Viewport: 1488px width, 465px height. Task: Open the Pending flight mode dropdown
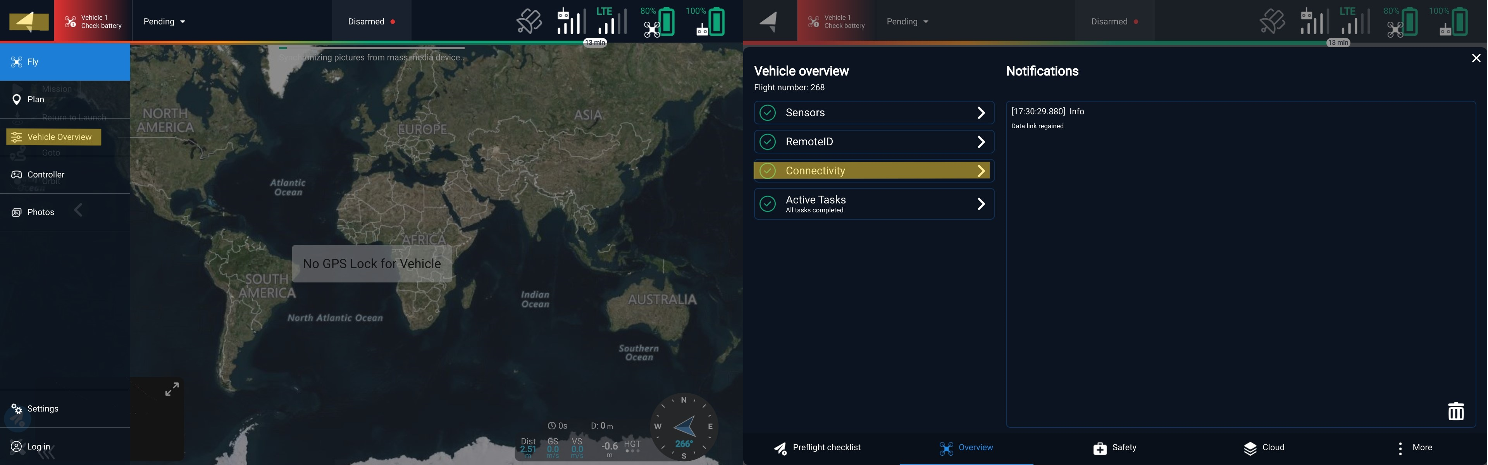click(164, 21)
